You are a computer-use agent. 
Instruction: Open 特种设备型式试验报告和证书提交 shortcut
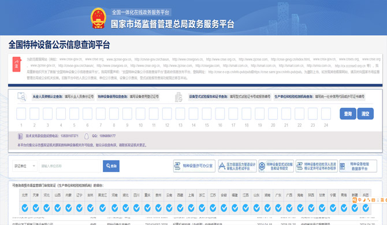(x=276, y=166)
